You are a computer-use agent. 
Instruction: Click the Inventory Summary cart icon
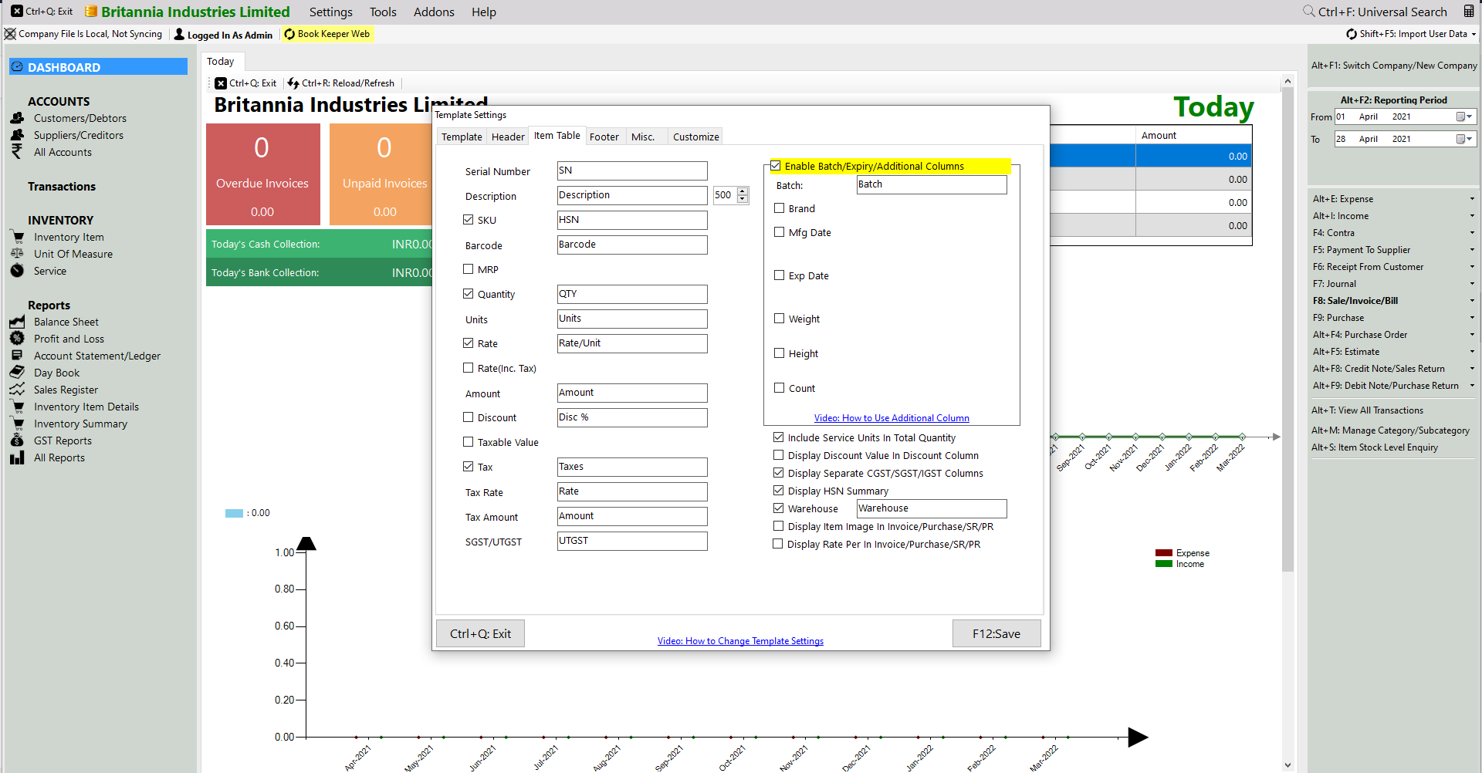[x=17, y=424]
